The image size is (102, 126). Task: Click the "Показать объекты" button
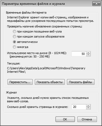click(x=50, y=82)
